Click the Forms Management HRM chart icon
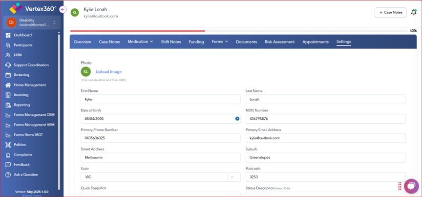The width and height of the screenshot is (422, 197). coord(8,125)
